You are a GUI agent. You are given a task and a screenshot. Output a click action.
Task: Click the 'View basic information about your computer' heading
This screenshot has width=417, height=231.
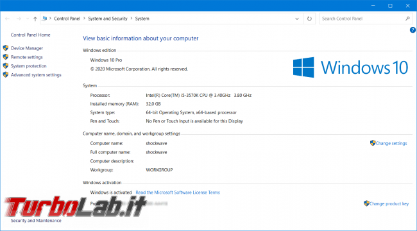tap(140, 38)
